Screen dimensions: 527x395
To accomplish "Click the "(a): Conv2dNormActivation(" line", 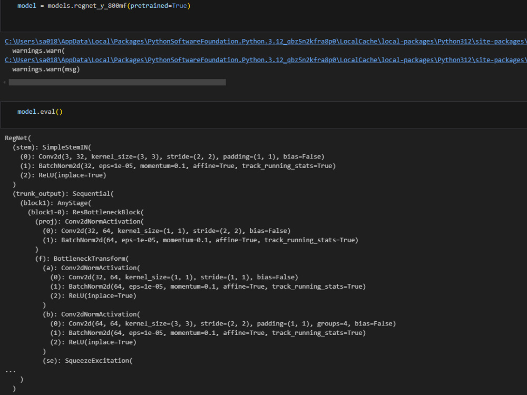I will pos(91,268).
